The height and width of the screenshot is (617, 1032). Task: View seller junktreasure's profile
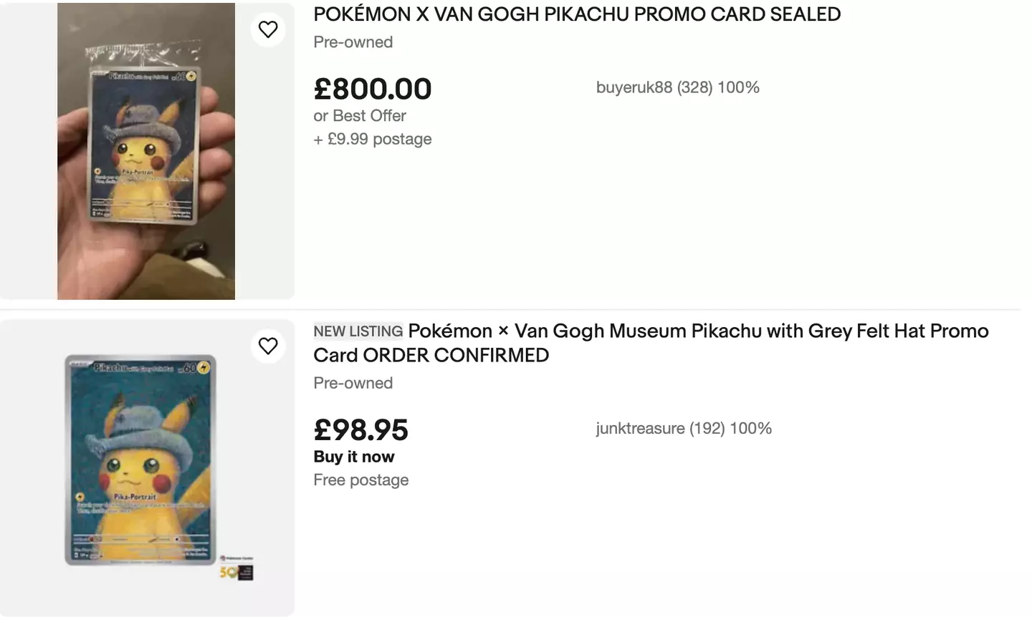coord(639,428)
